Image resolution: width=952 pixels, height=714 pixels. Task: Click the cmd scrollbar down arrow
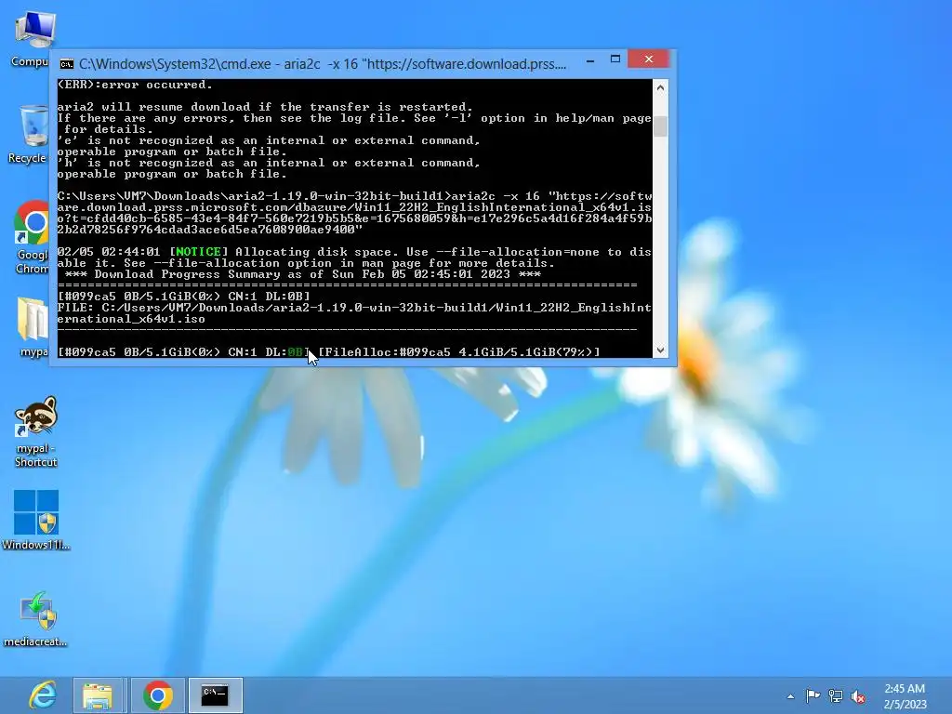661,350
